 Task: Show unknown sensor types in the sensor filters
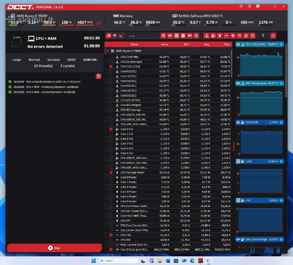point(252,36)
